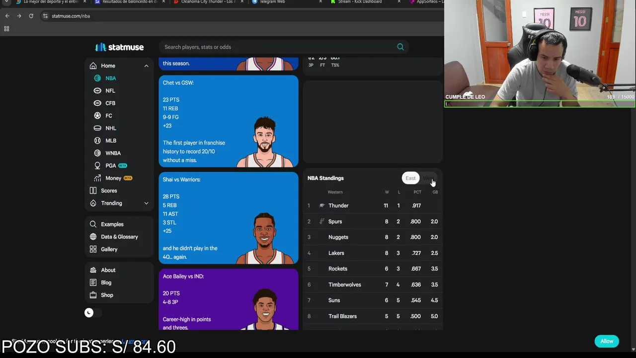Open the NHL section in sidebar

tap(110, 128)
